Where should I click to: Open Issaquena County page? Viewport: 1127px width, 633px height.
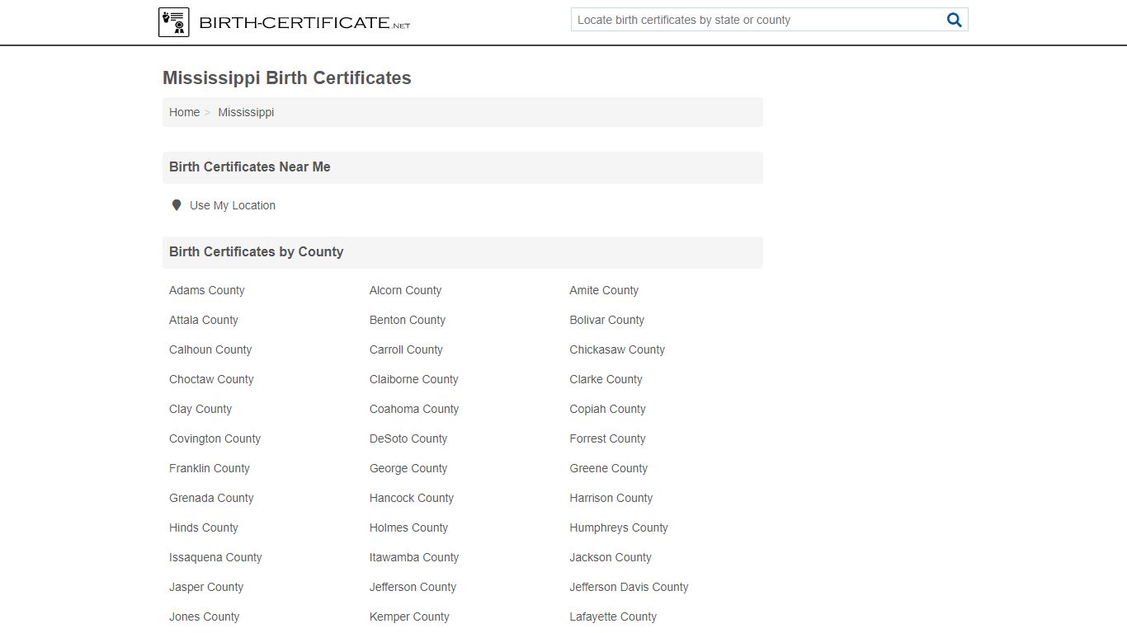(x=215, y=557)
